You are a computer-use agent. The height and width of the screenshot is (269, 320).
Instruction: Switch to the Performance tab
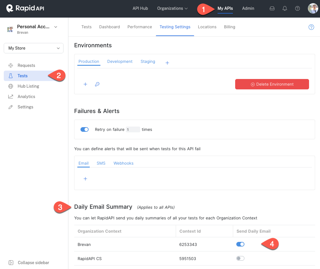point(140,27)
